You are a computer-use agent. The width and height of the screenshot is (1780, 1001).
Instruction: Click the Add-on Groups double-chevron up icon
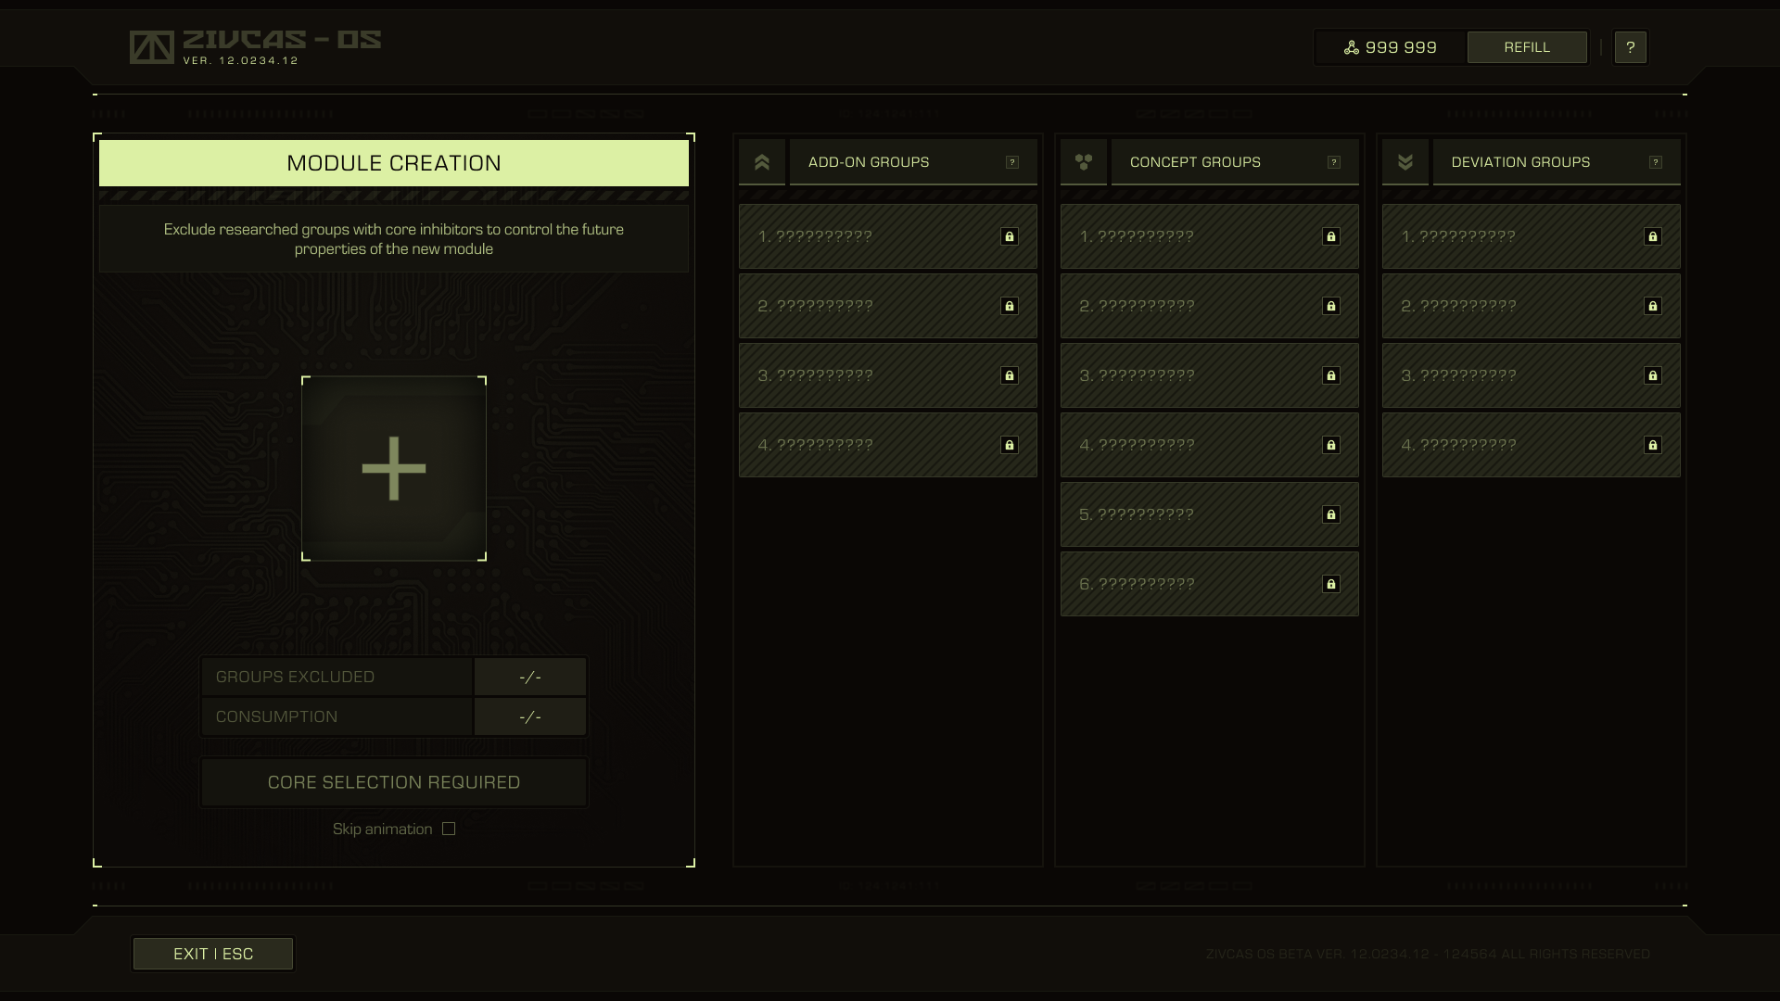click(x=762, y=162)
